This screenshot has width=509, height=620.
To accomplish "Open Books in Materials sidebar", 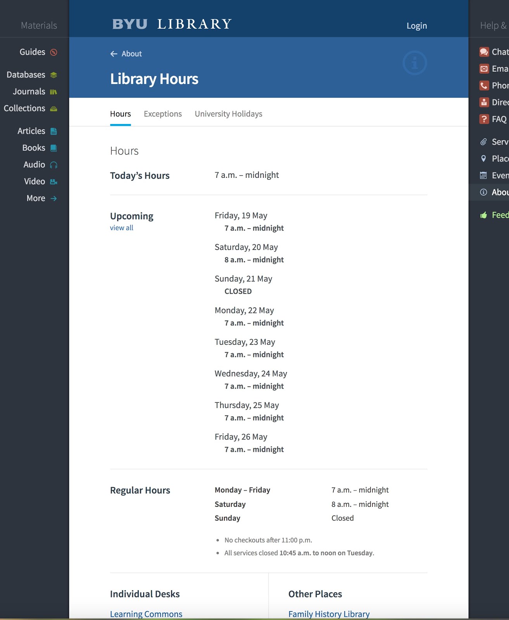I will pyautogui.click(x=34, y=148).
